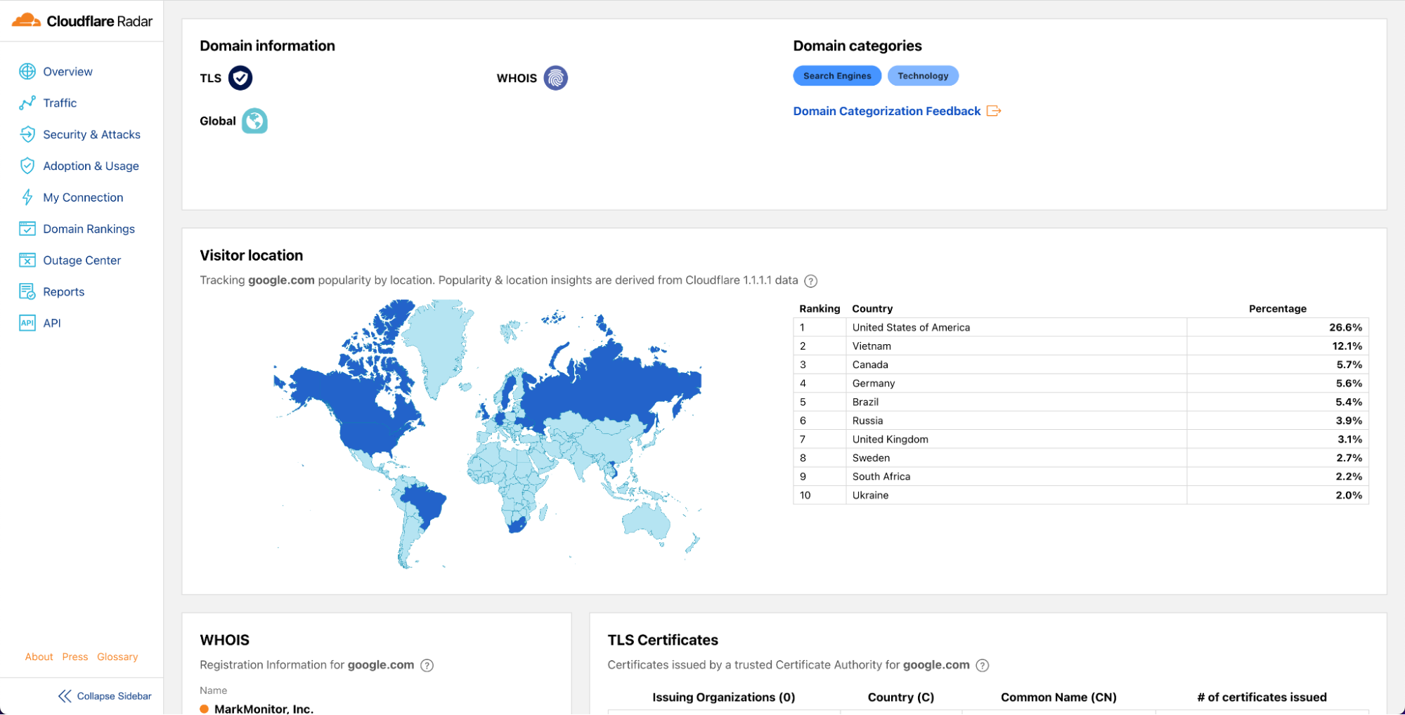
Task: Click the 12.1% percentage value
Action: (1347, 346)
